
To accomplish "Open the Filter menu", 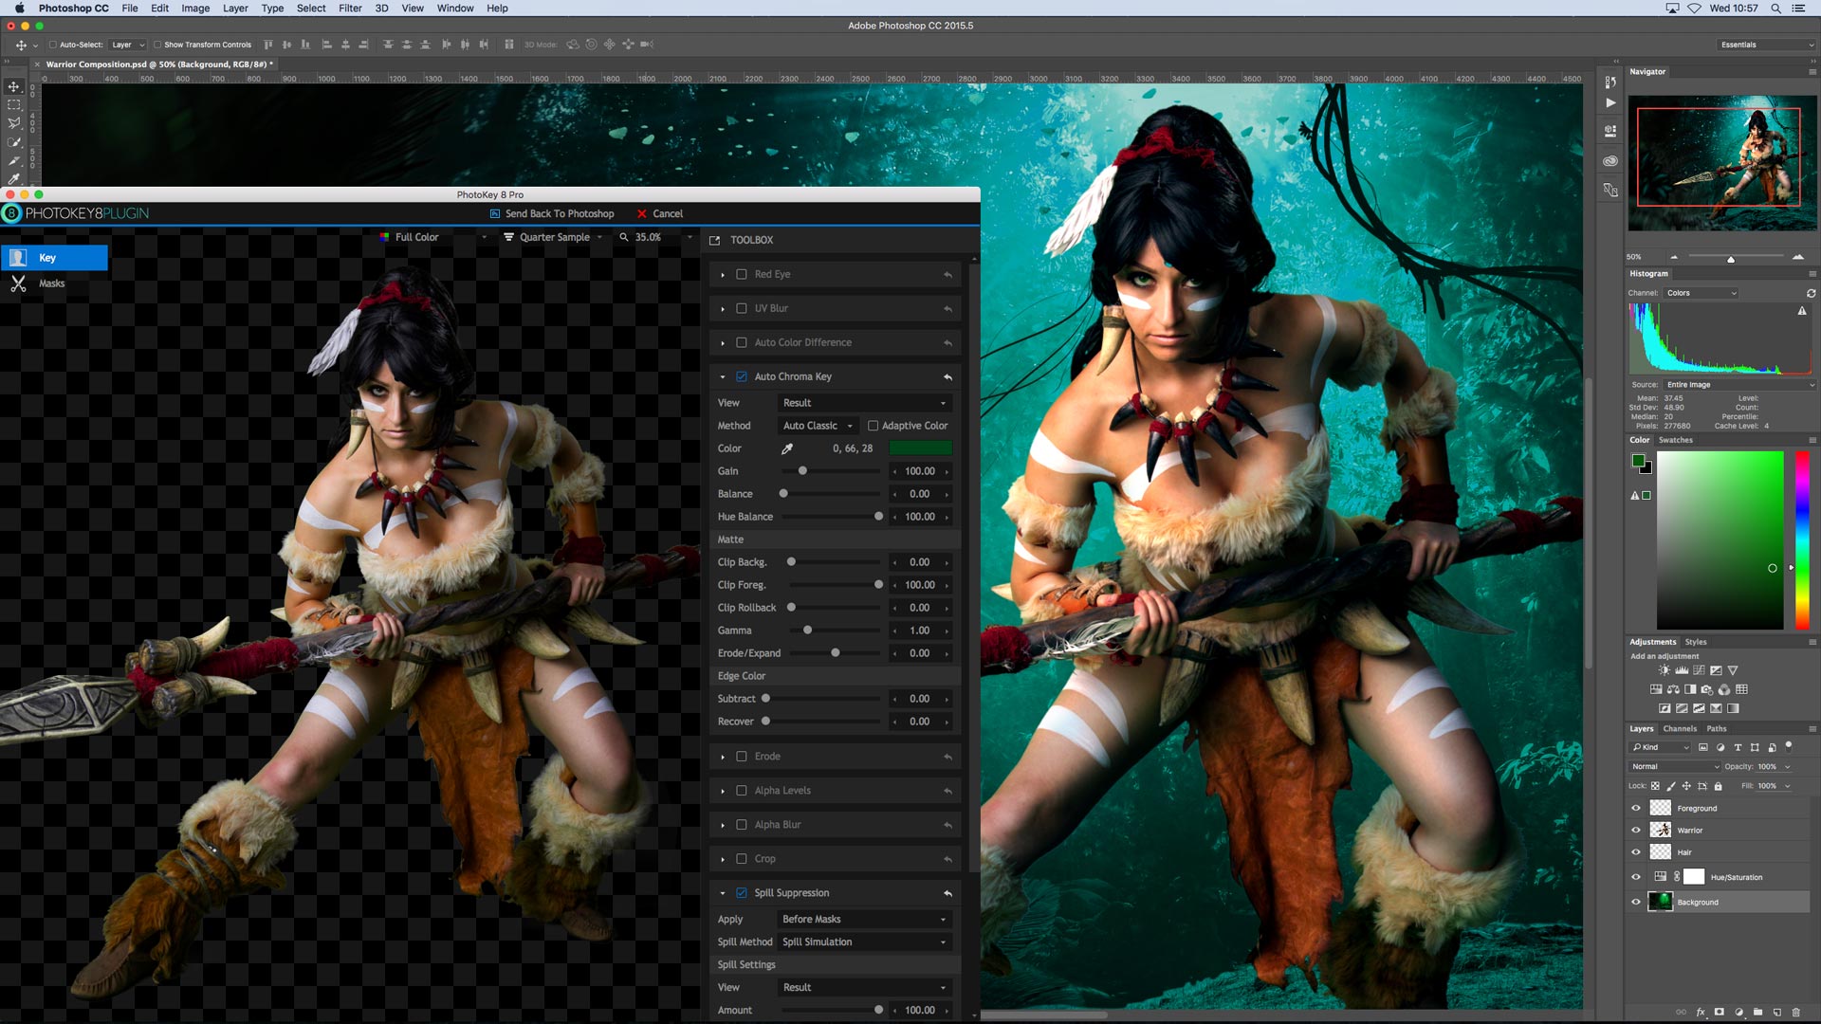I will (350, 9).
